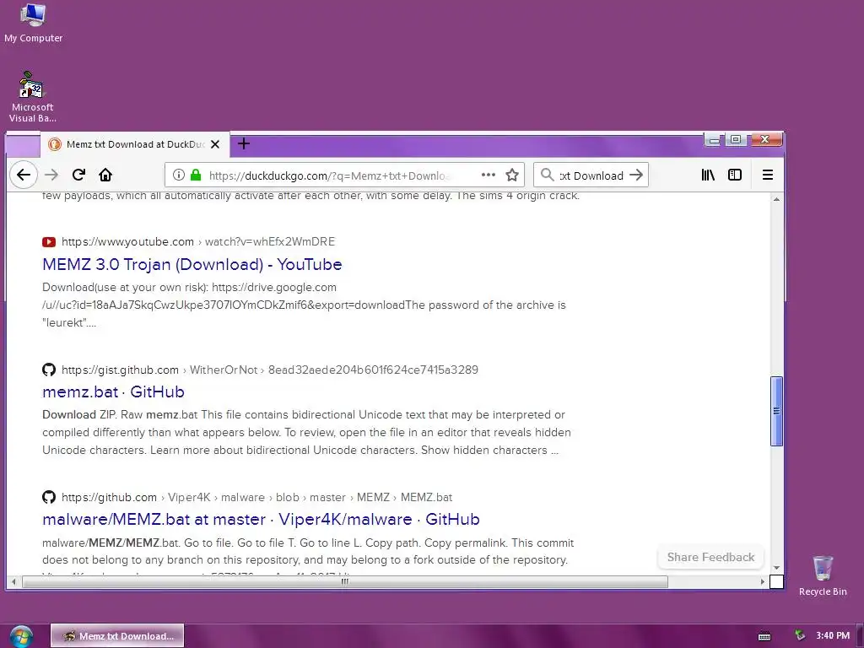Focus the search box showing 'xt Download'
The image size is (864, 648).
click(591, 175)
